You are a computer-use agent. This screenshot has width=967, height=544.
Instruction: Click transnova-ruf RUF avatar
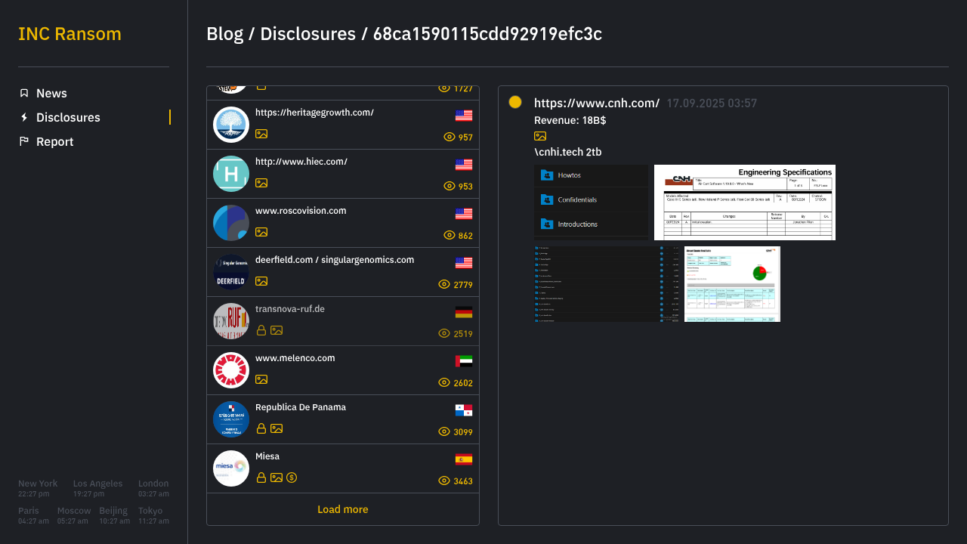(x=231, y=321)
